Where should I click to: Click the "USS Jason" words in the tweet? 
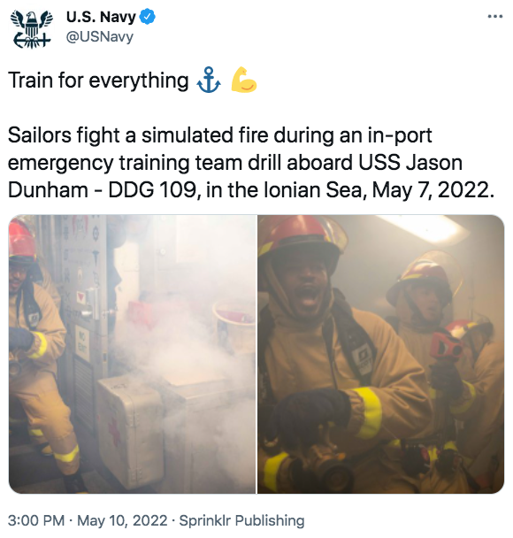tap(410, 162)
